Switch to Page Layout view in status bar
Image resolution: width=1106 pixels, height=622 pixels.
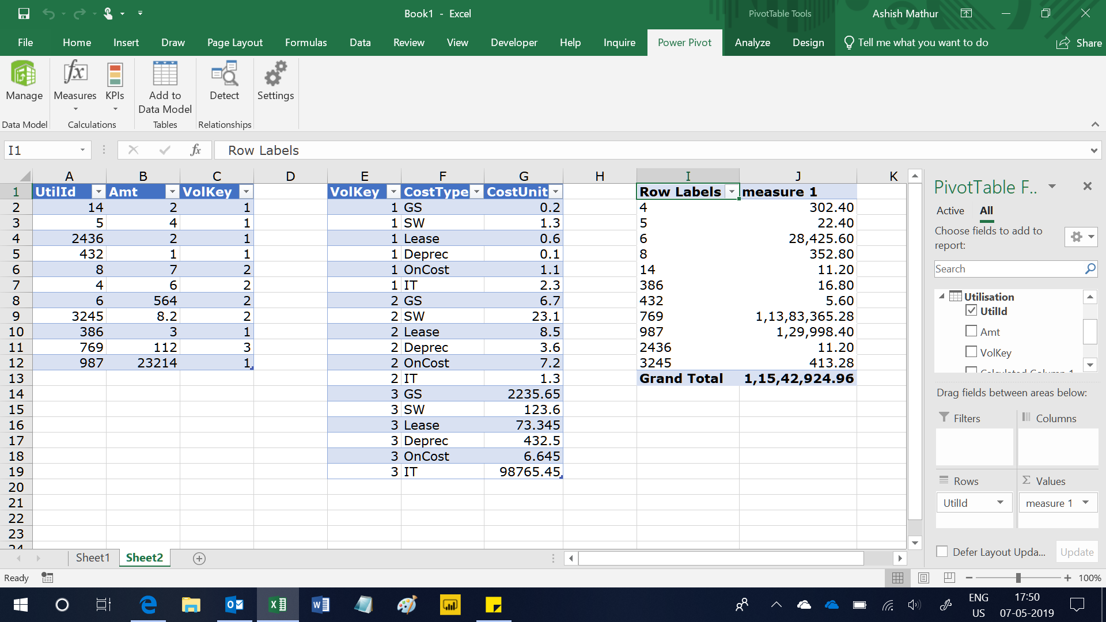coord(923,578)
